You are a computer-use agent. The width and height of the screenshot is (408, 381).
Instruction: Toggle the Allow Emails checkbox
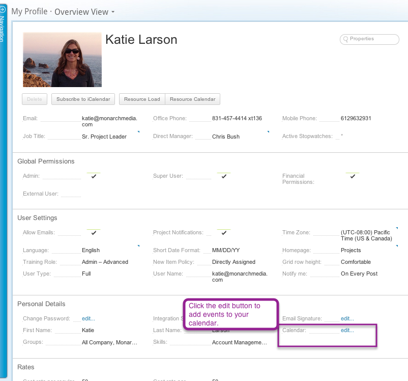94,233
